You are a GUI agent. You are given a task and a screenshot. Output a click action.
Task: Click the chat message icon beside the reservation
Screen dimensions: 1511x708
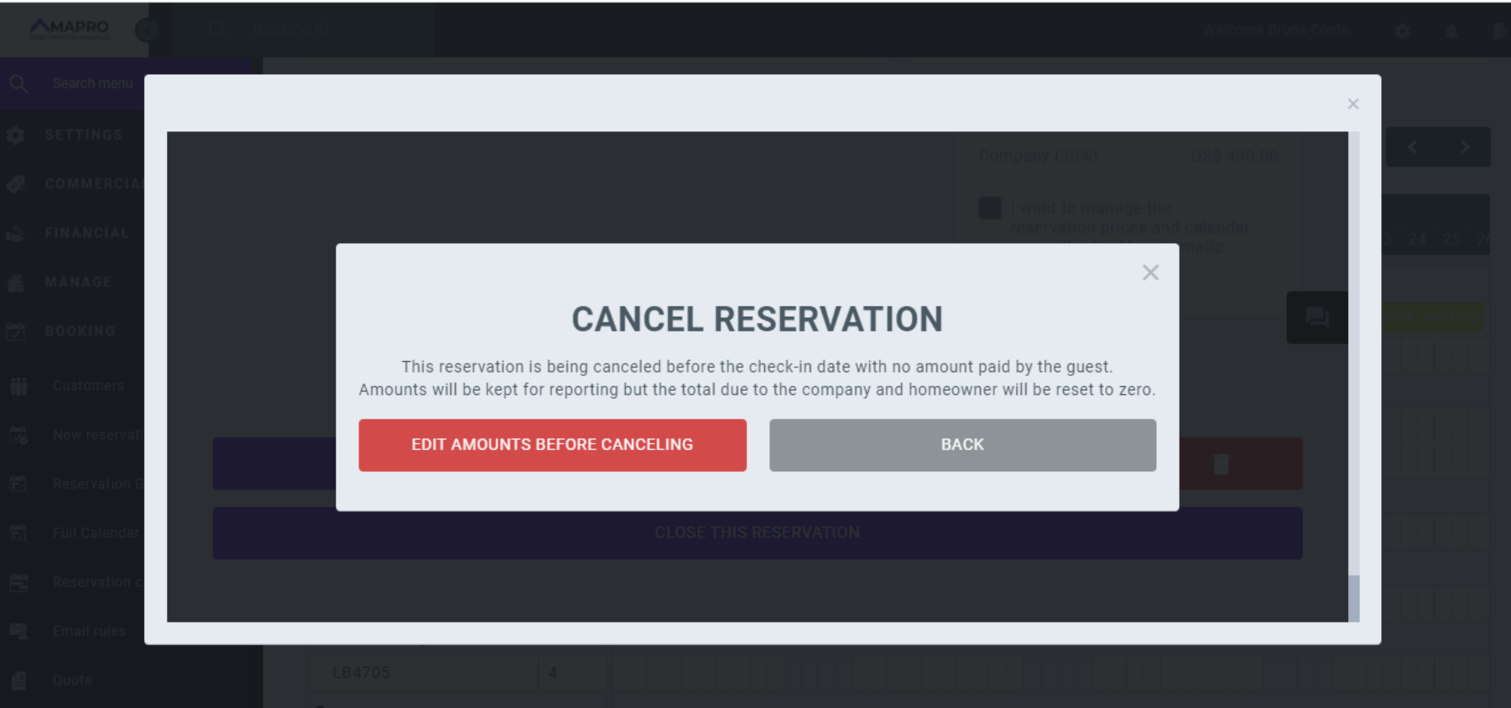pyautogui.click(x=1319, y=317)
